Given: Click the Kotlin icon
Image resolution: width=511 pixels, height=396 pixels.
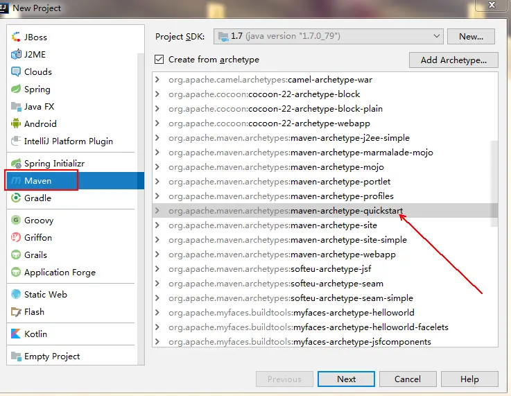Looking at the screenshot, I should click(16, 334).
